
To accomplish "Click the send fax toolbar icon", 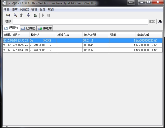I will click(8, 15).
